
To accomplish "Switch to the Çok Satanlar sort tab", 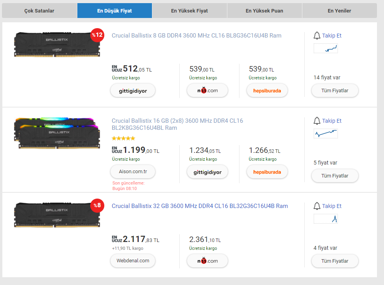I will coord(39,11).
